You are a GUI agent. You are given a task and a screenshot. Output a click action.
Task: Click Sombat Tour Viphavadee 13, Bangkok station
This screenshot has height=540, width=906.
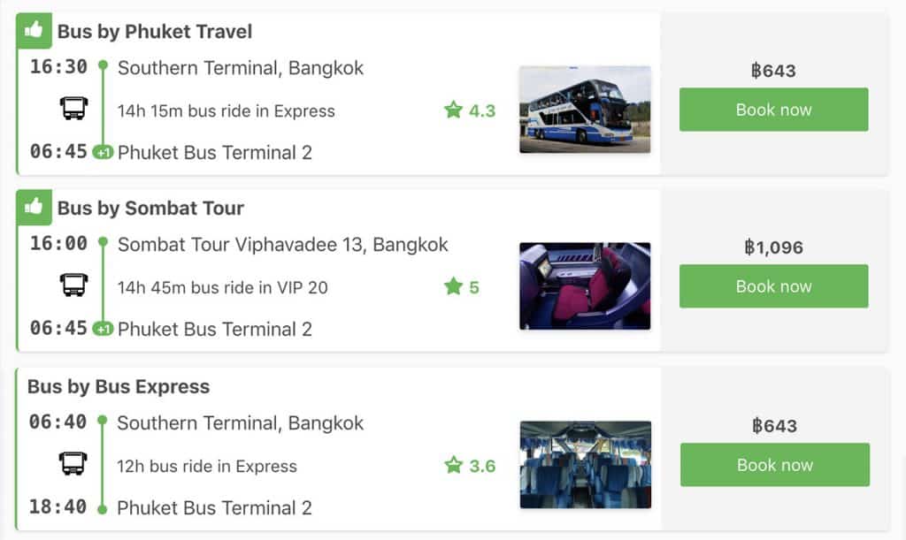point(283,245)
